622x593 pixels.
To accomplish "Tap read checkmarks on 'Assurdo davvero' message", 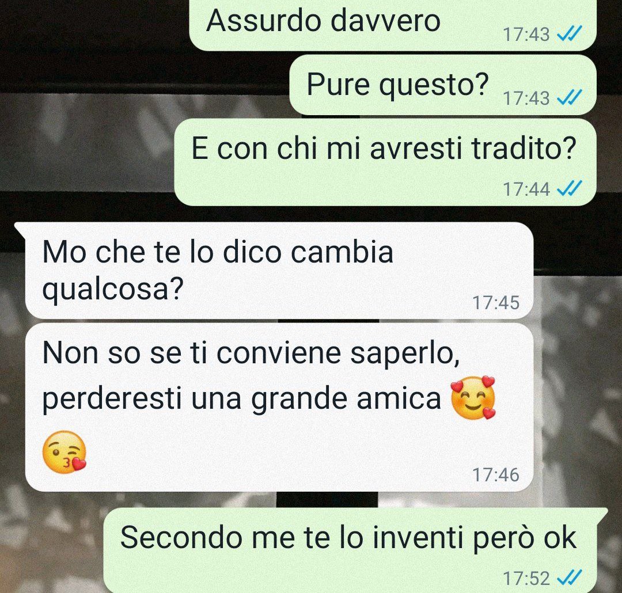I will [570, 34].
